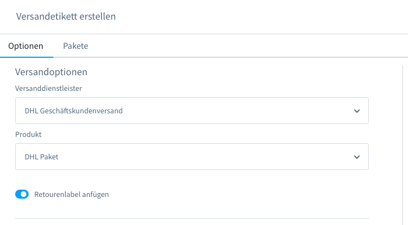This screenshot has width=408, height=225.
Task: Toggle the Retourenlabel anfügen switch
Action: point(22,195)
